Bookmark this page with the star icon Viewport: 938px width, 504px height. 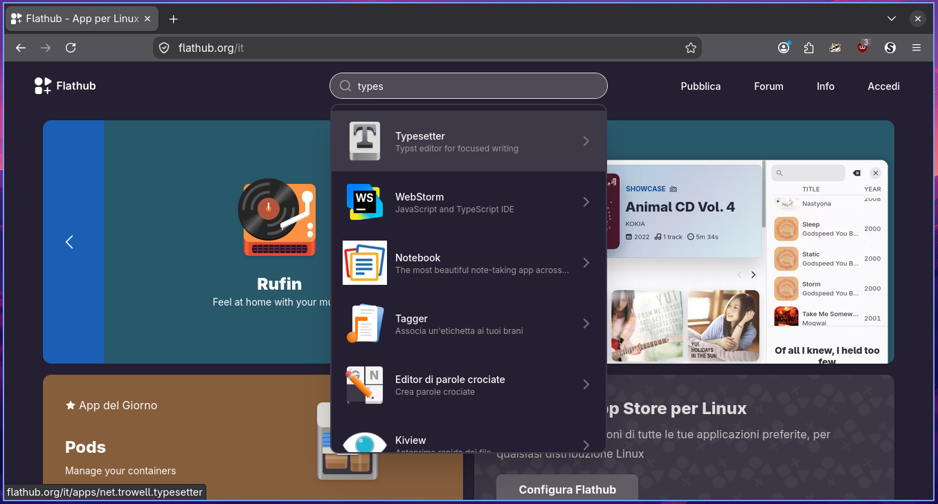coord(691,48)
